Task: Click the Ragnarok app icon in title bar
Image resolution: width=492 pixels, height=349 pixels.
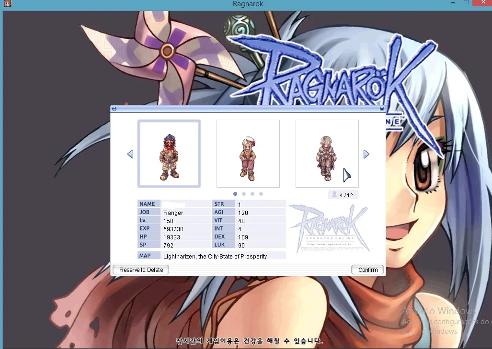Action: click(8, 4)
